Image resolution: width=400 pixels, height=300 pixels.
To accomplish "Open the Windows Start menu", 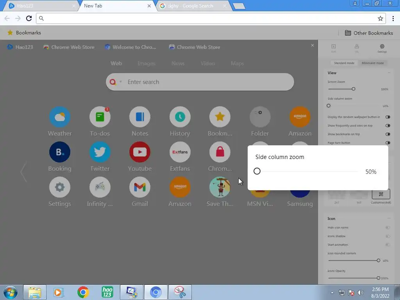I will 11,292.
